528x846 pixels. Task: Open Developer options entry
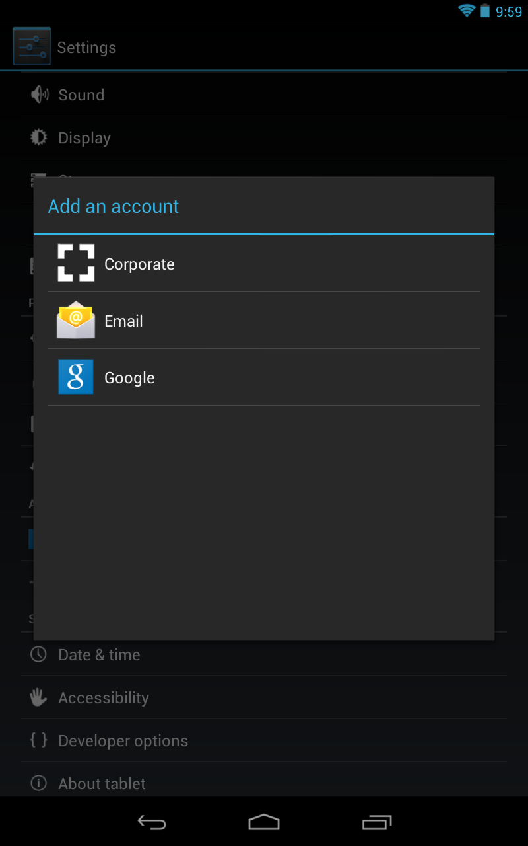(x=264, y=740)
